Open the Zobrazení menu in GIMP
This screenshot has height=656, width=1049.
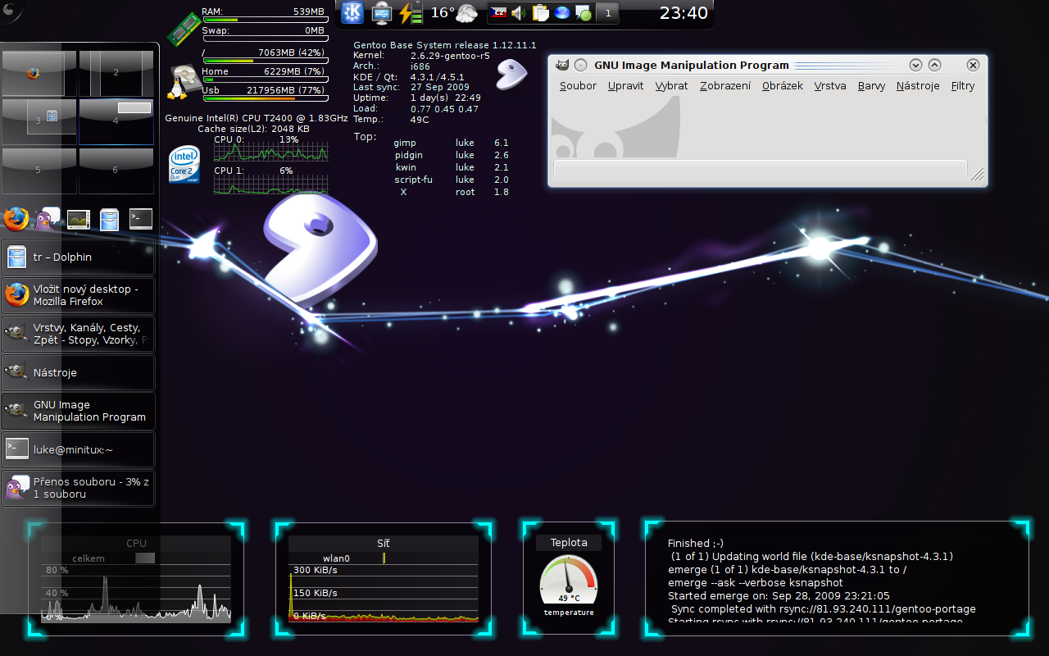pos(724,86)
